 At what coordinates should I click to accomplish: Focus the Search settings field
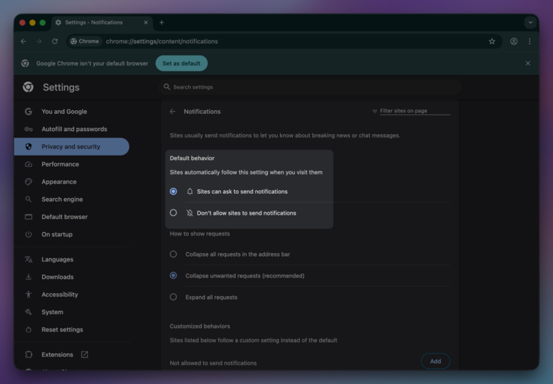click(x=310, y=87)
